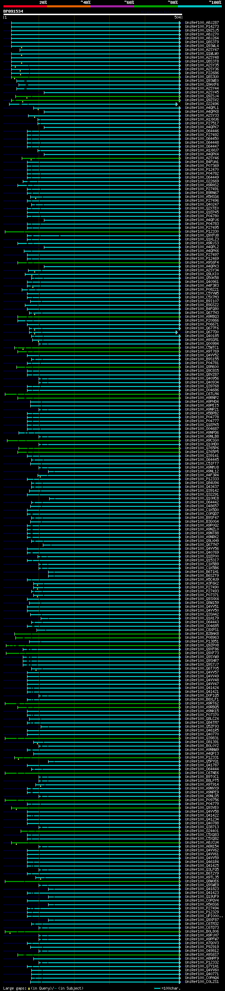This screenshot has width=225, height=991.
Task: Click the yellow Large gaps triangle legend icon
Action: click(x=29, y=988)
